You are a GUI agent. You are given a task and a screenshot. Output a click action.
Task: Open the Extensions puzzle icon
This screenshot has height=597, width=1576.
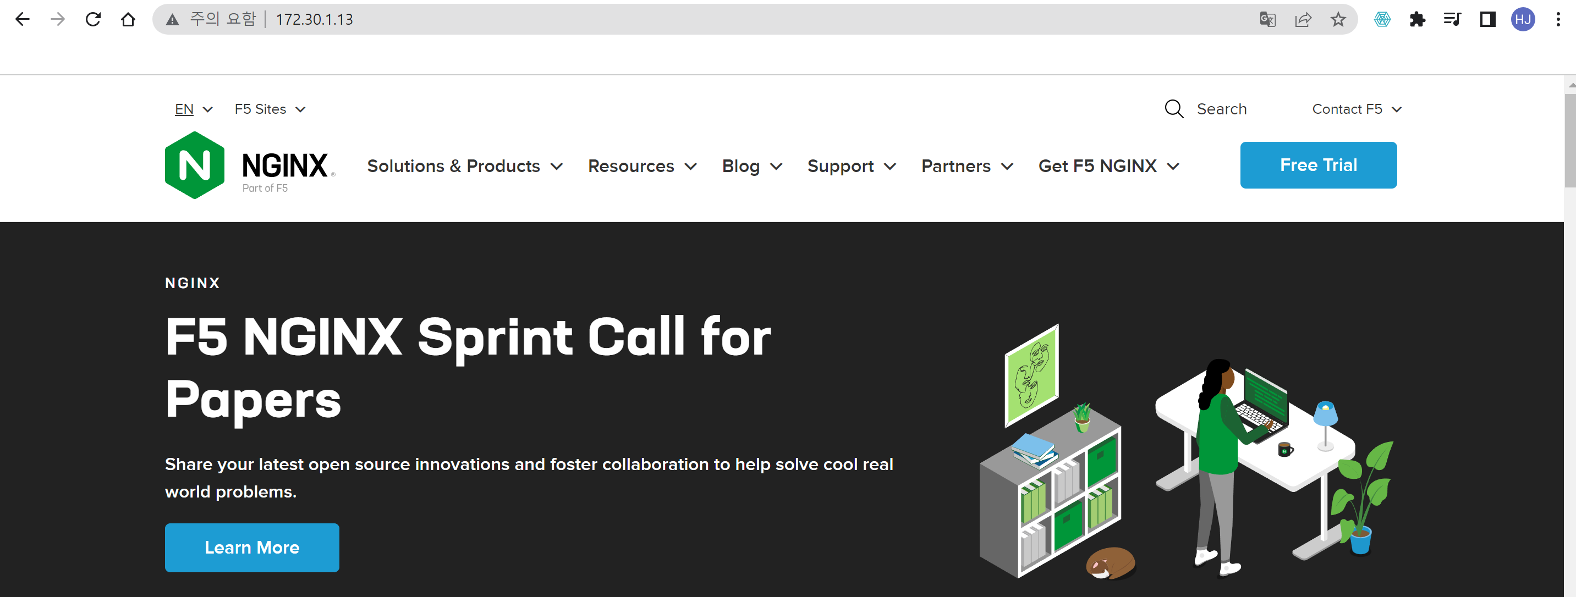pyautogui.click(x=1417, y=20)
